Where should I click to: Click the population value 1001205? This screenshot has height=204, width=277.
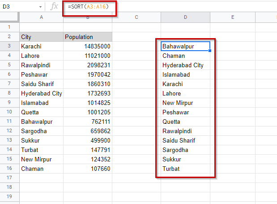88,112
